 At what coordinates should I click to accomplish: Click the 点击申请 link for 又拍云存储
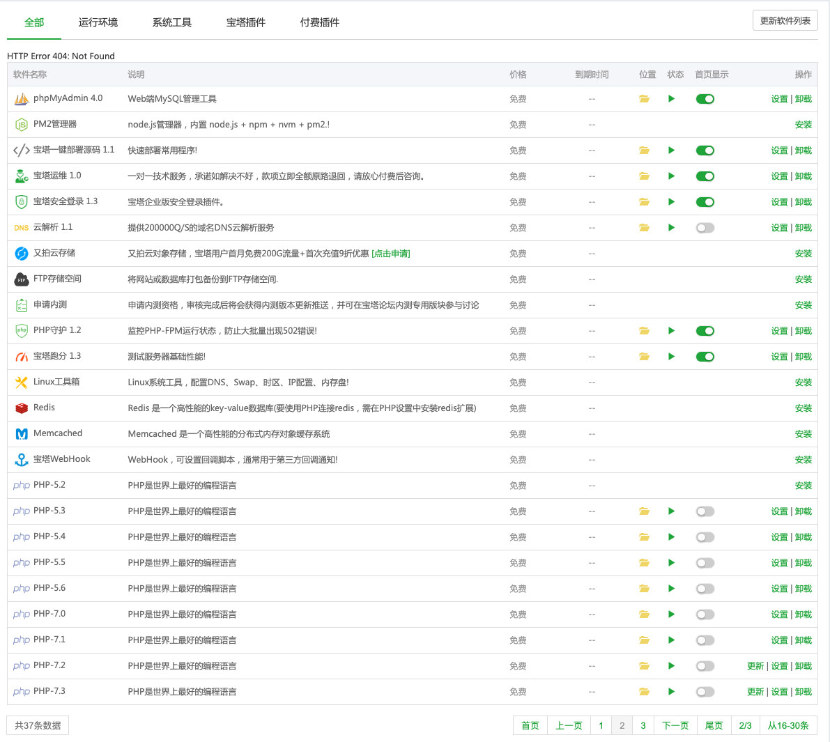[391, 254]
